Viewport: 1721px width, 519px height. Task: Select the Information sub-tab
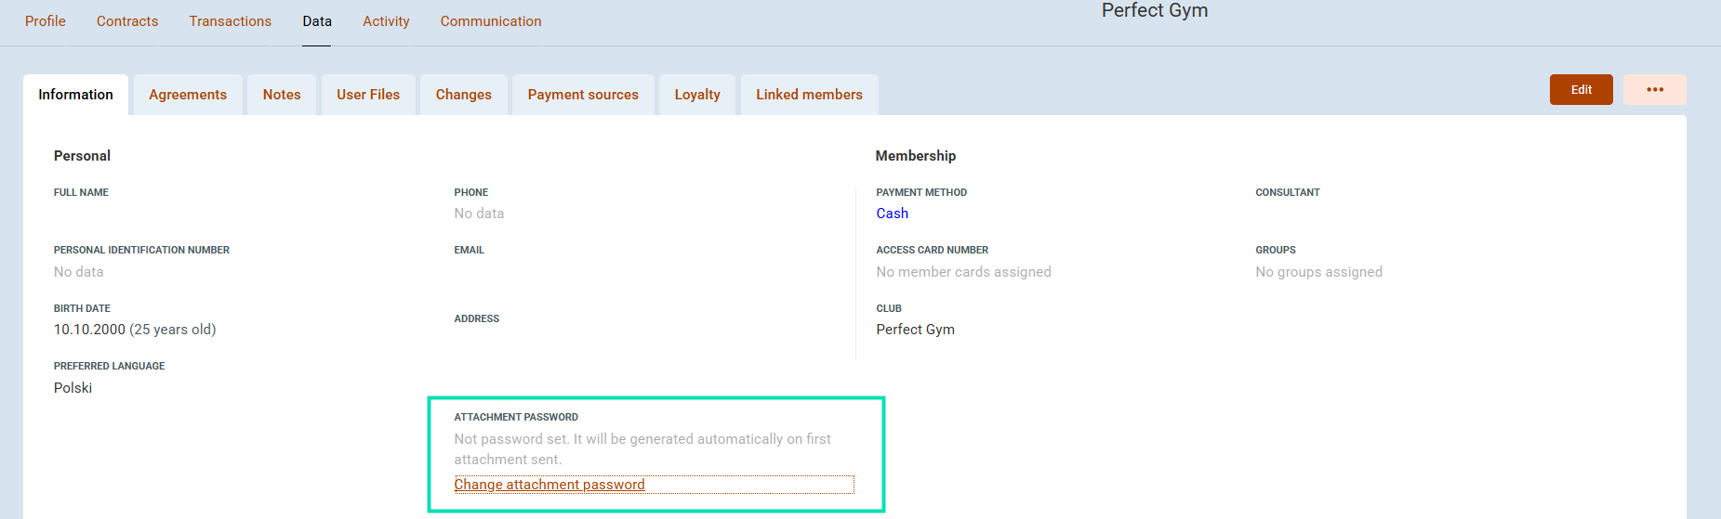coord(75,95)
